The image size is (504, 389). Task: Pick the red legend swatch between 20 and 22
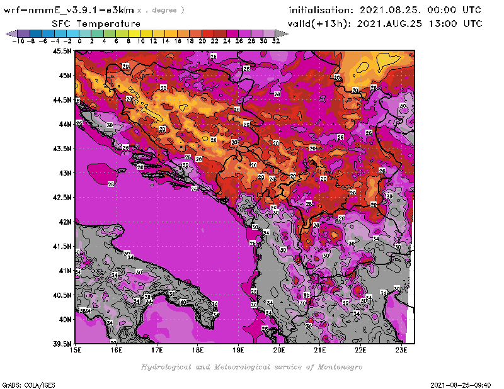(208, 33)
